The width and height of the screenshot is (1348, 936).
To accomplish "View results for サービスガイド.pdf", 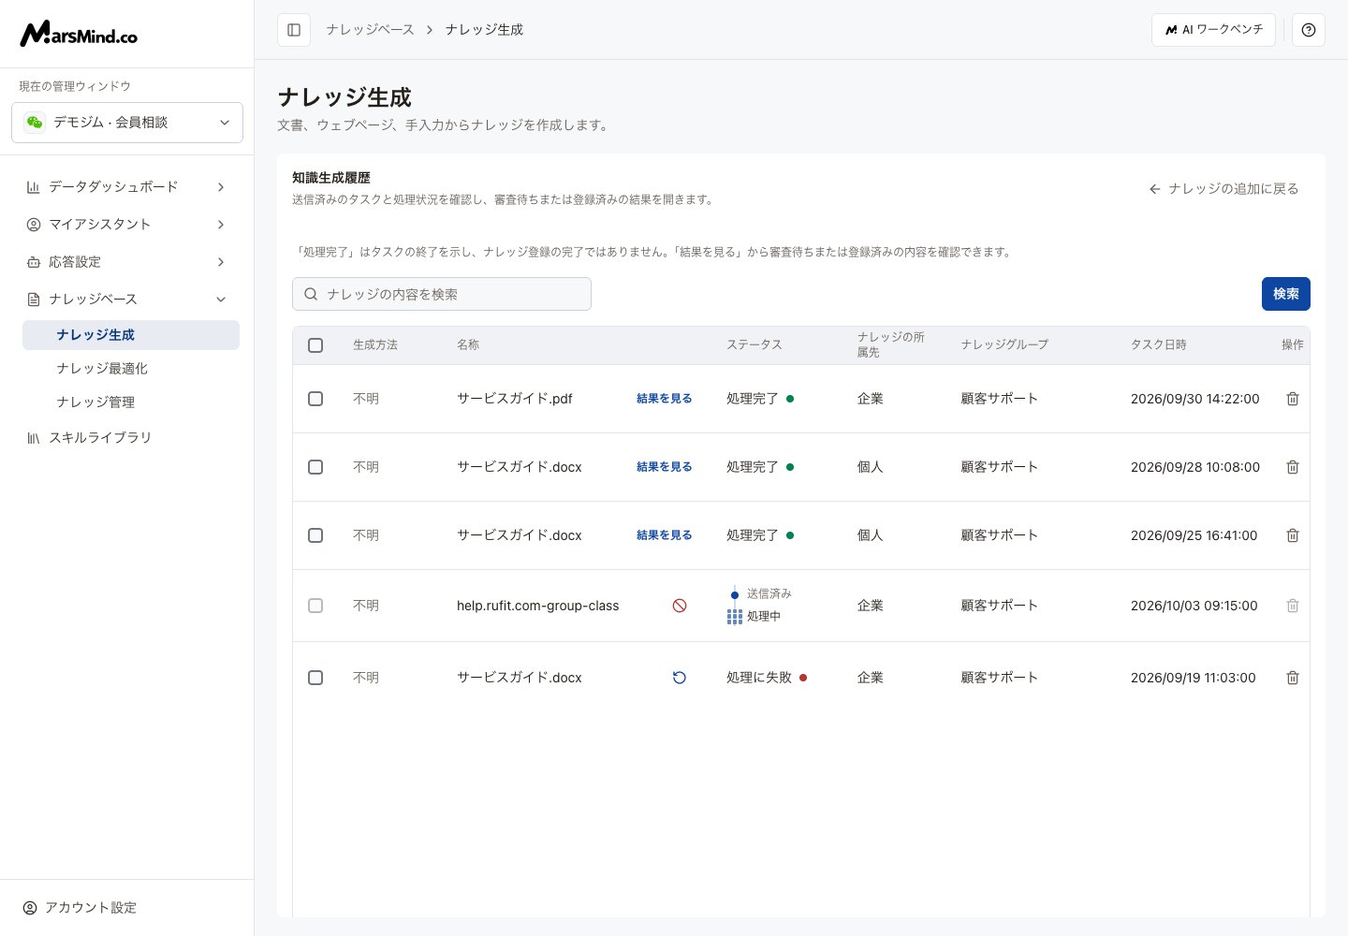I will click(x=665, y=399).
